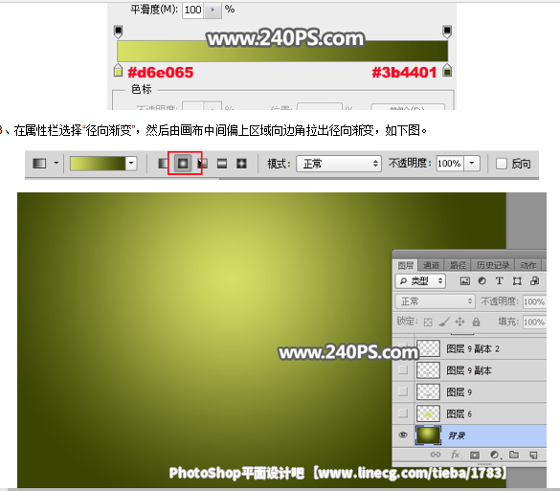Image resolution: width=560 pixels, height=491 pixels.
Task: Select the diamond gradient icon
Action: pos(242,164)
